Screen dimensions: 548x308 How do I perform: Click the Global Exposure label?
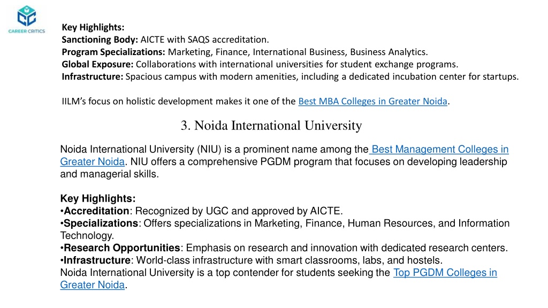tap(97, 64)
